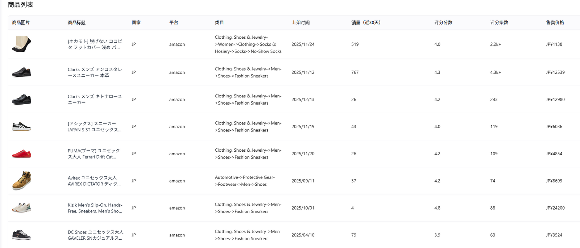Click the 上架时间 column header
580x248 pixels.
point(300,22)
